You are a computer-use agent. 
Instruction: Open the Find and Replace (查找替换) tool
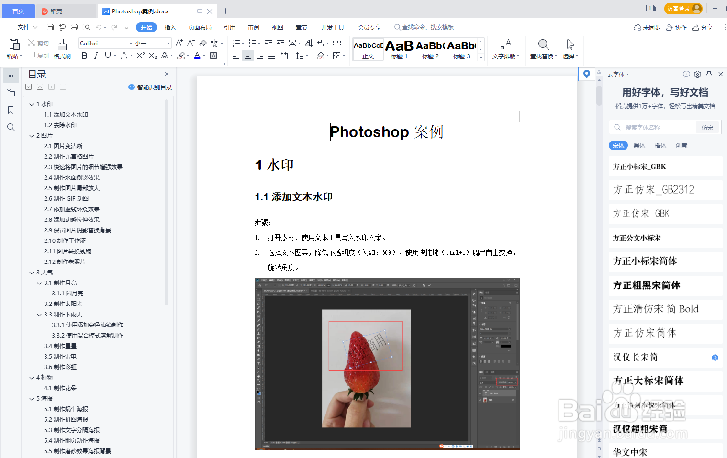click(x=544, y=49)
